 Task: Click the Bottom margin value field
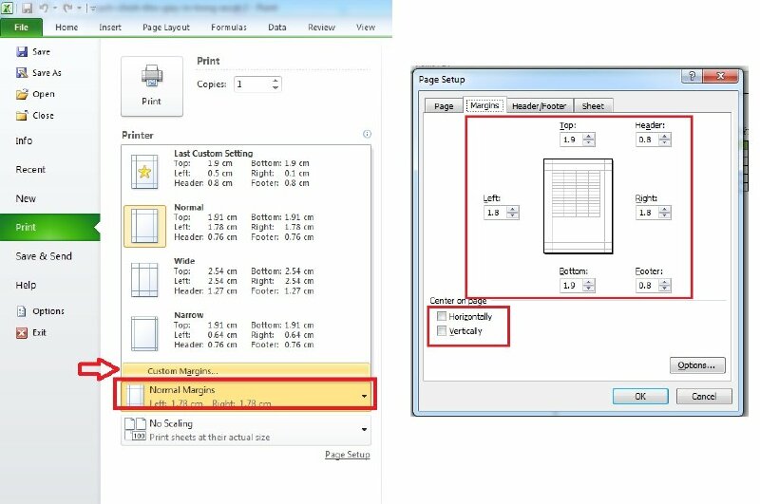click(571, 286)
